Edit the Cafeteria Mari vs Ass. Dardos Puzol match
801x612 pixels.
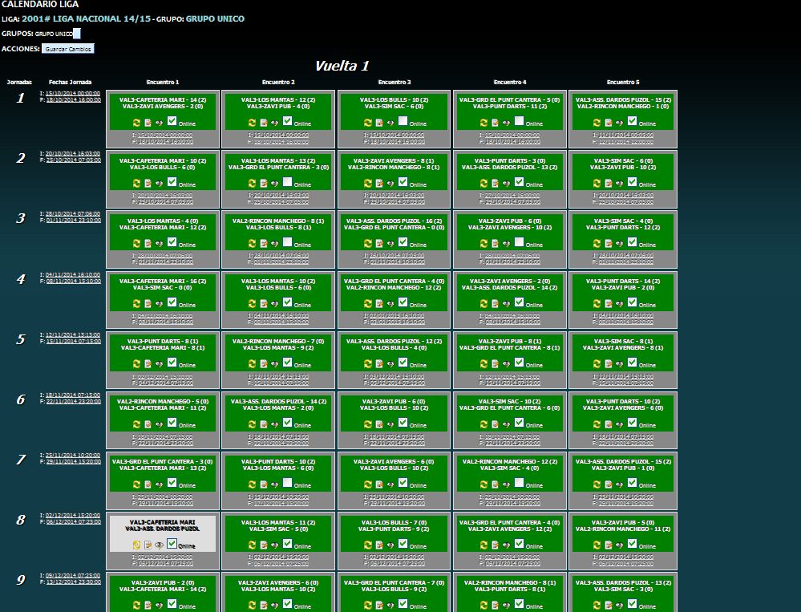[x=148, y=545]
